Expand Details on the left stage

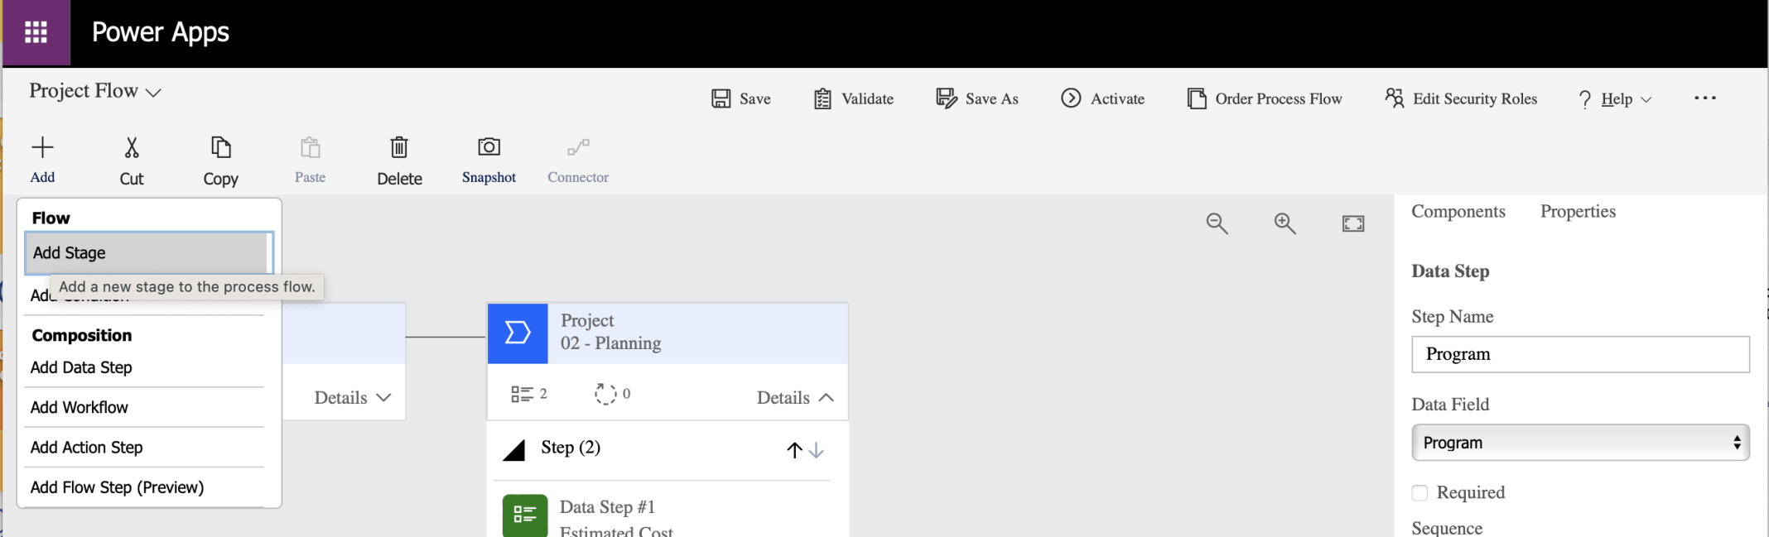[x=352, y=398]
